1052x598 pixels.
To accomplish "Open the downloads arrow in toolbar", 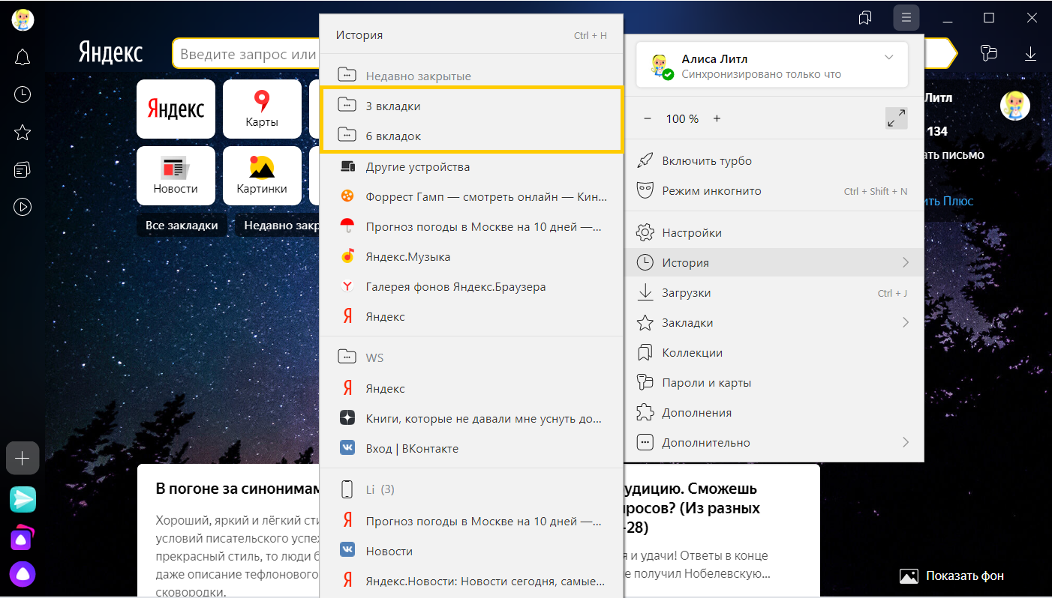I will (x=1030, y=53).
